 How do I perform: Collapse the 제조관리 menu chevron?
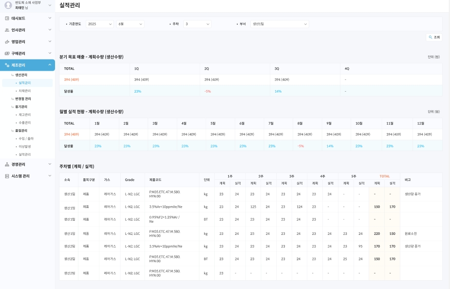point(50,65)
